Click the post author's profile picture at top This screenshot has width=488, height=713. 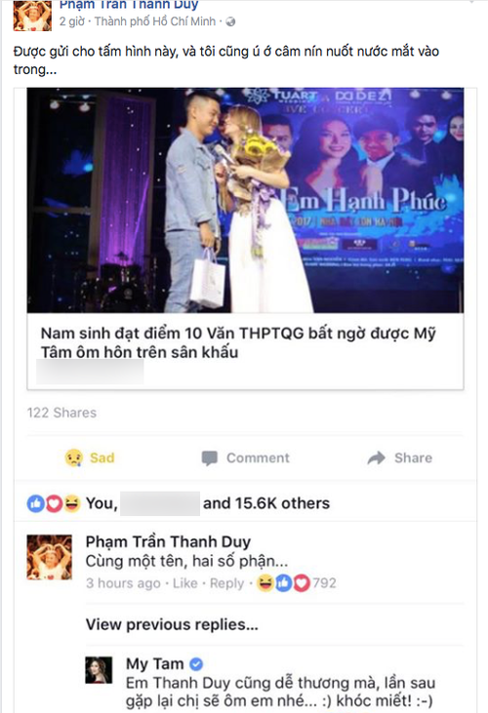[32, 16]
